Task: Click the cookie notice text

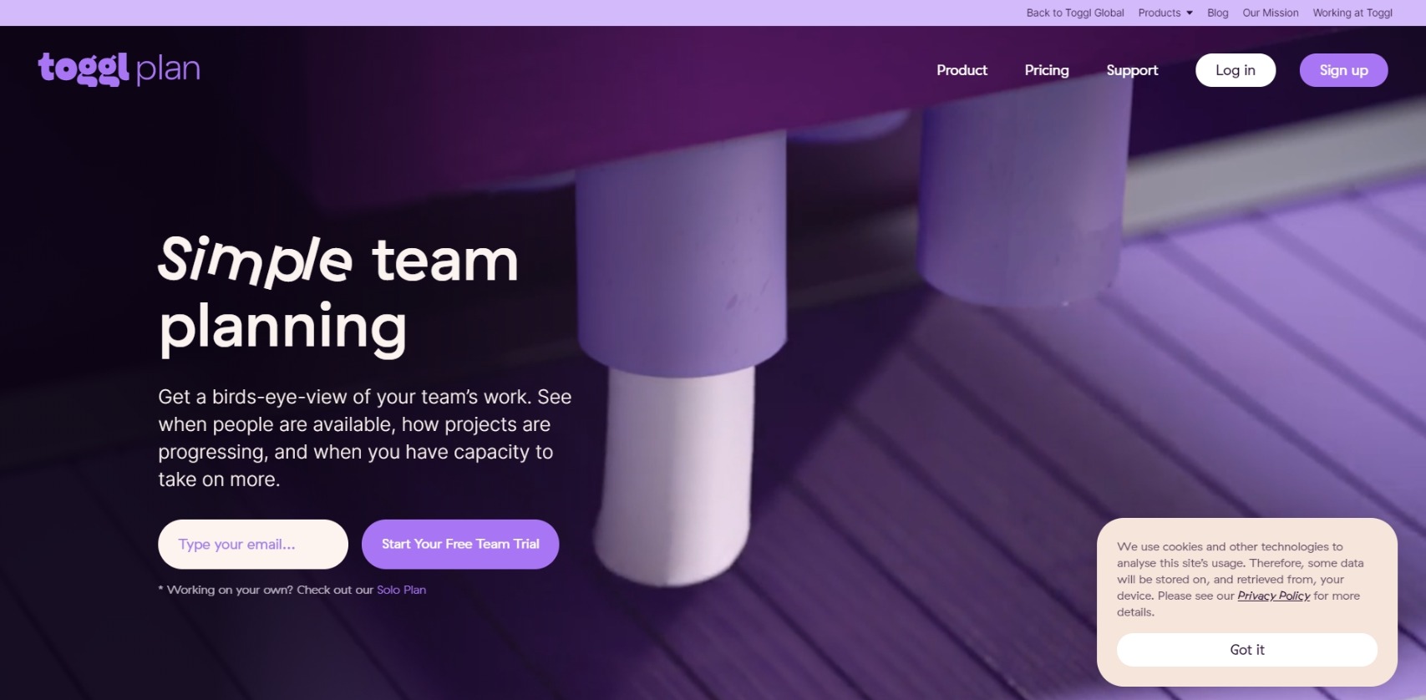Action: [x=1241, y=579]
